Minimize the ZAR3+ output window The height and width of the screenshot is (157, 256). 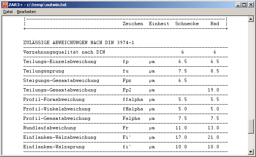pos(238,4)
